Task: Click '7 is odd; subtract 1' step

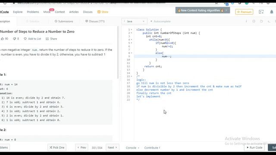Action: [x=31, y=102]
